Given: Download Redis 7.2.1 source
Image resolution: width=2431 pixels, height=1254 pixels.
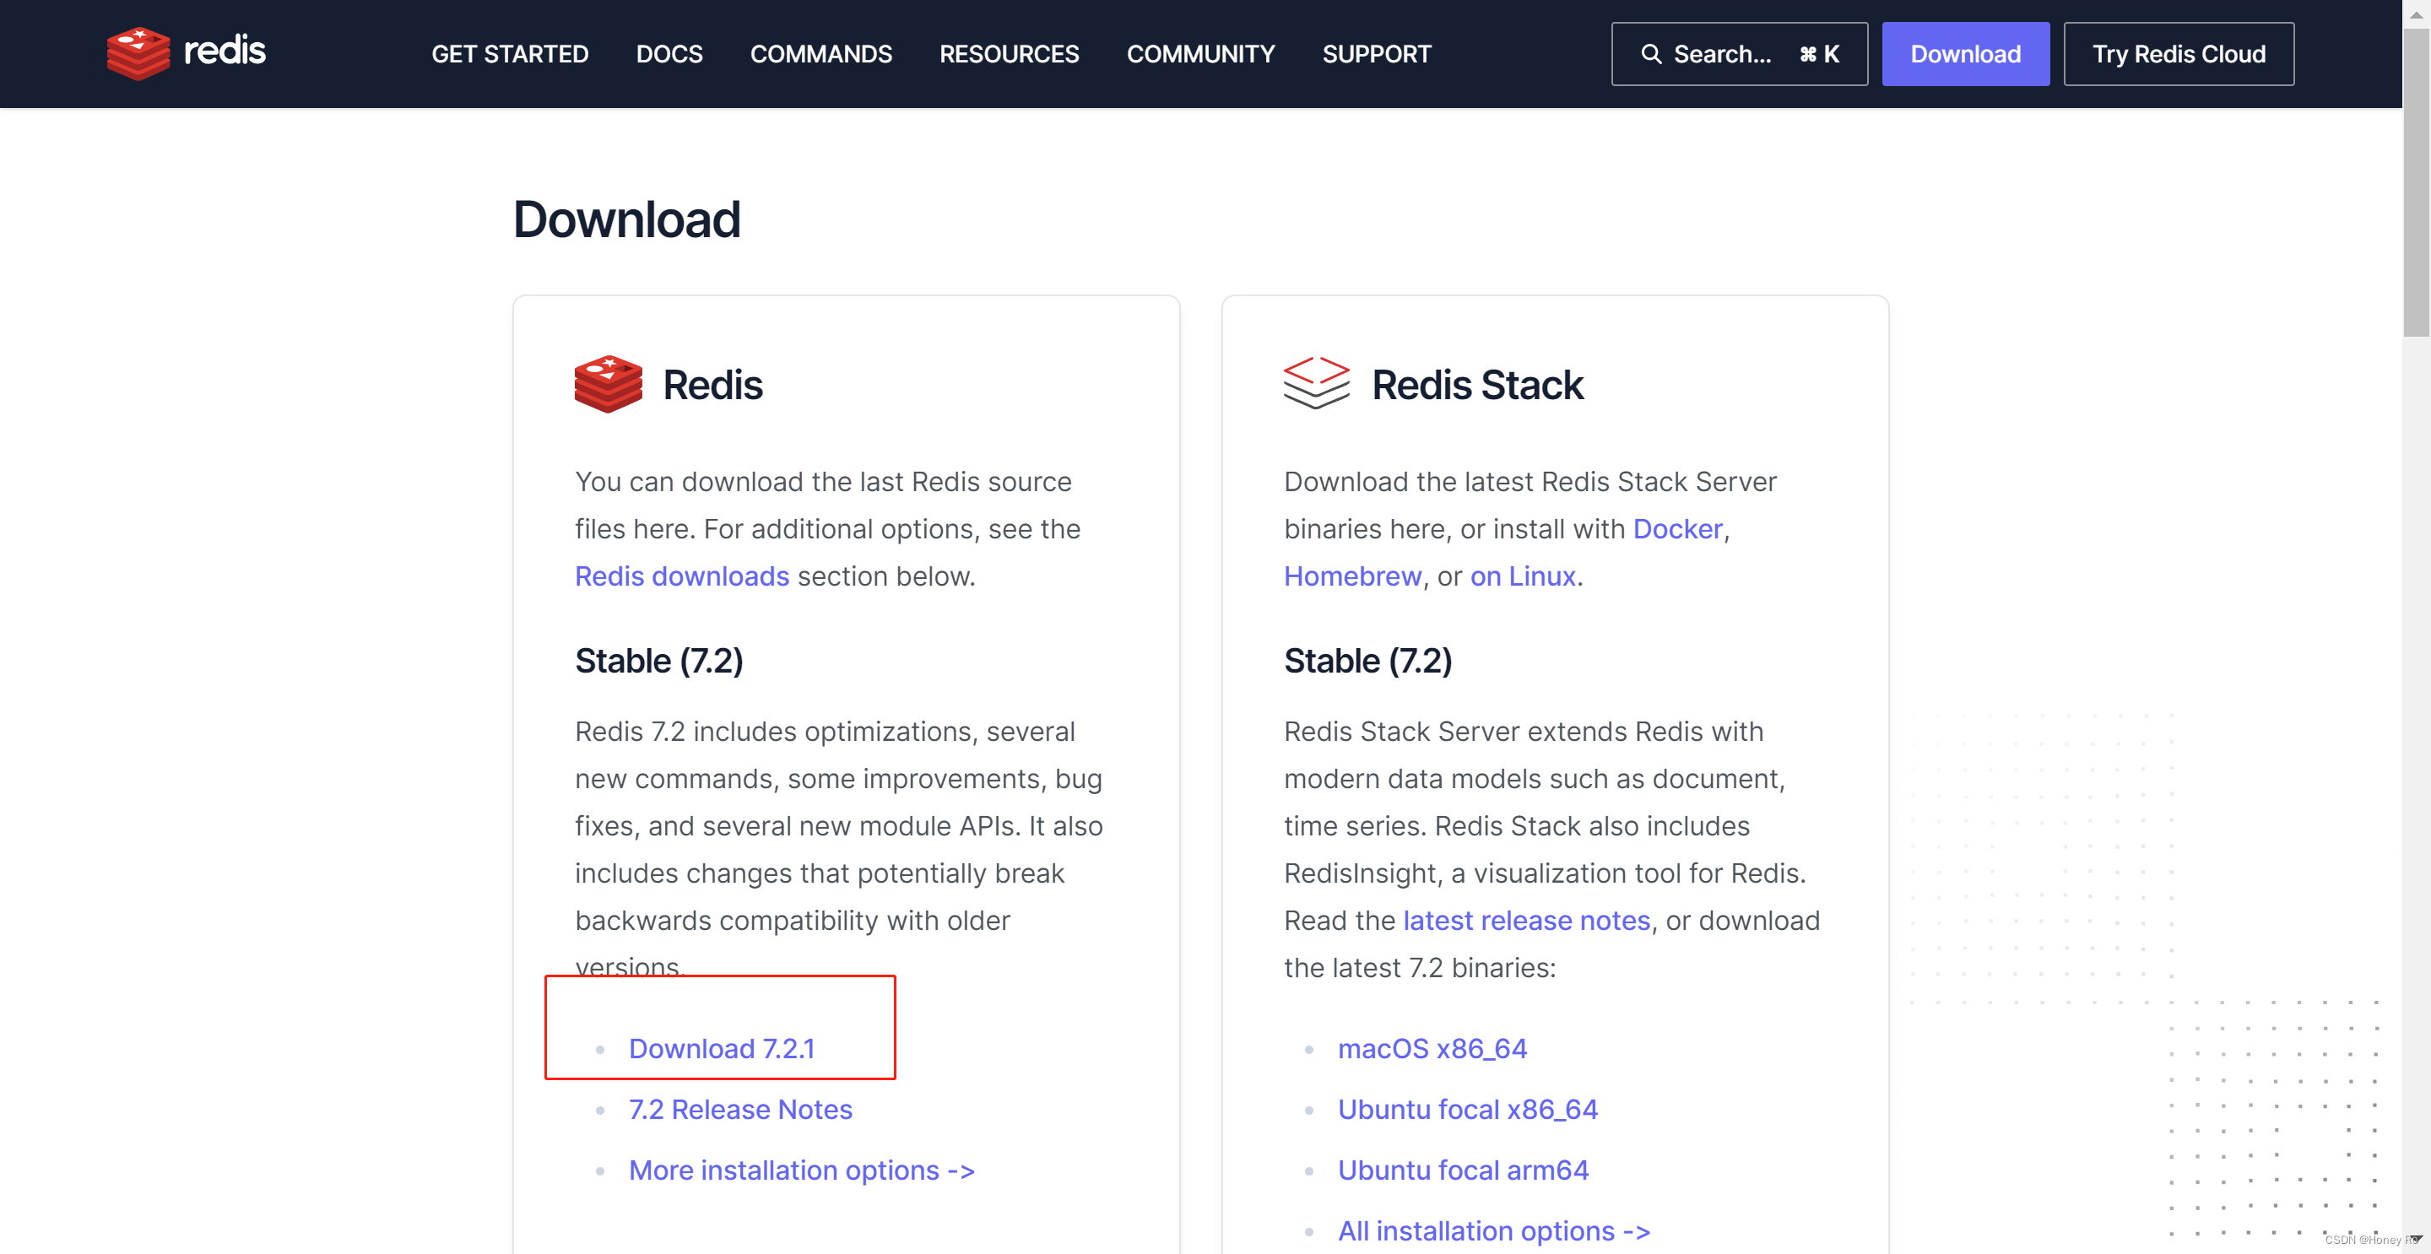Looking at the screenshot, I should (x=723, y=1048).
